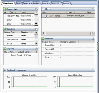Click the task pane expand handle on right edge
The height and width of the screenshot is (93, 99).
pyautogui.click(x=98, y=46)
